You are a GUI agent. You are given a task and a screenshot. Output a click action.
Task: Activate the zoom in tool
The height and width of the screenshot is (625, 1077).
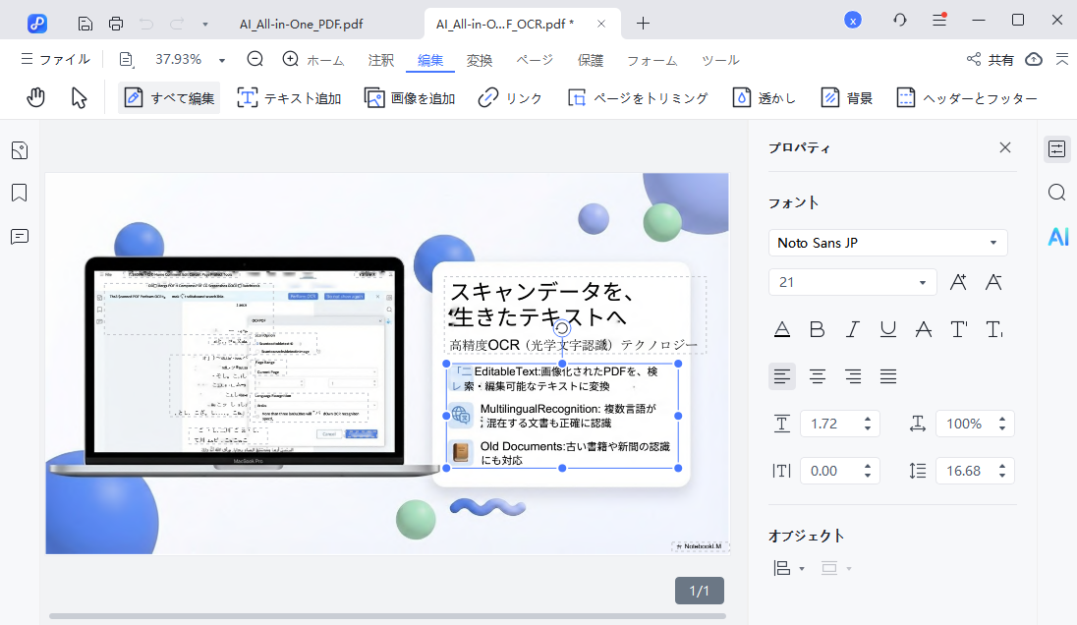(288, 60)
